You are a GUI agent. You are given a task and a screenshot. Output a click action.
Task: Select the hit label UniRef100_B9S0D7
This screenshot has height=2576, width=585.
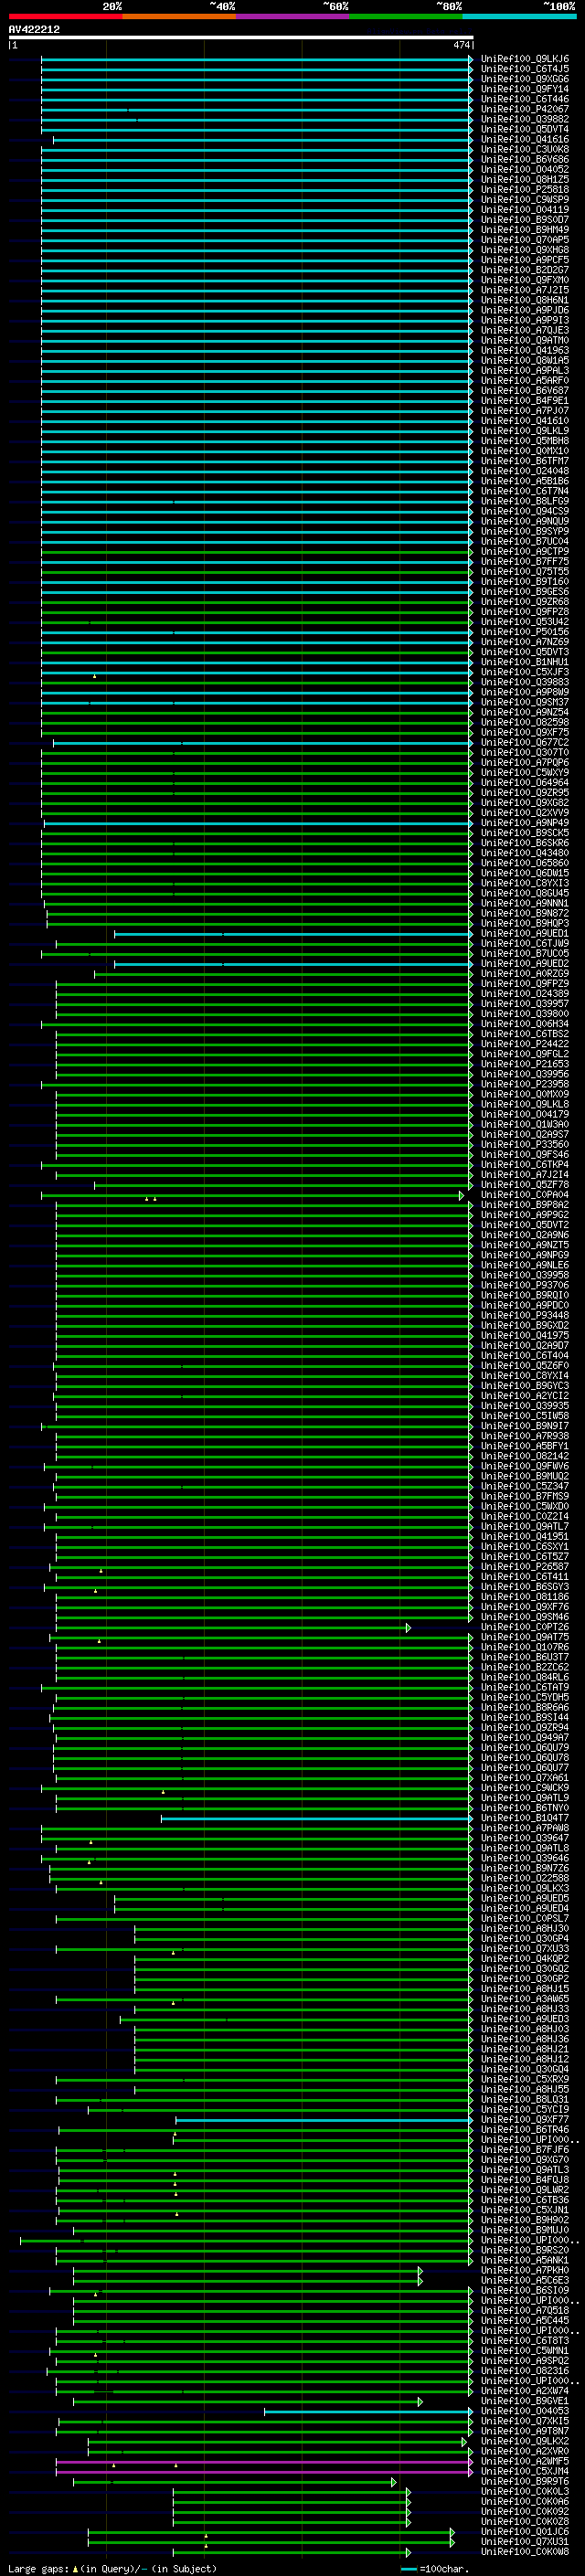pos(524,219)
